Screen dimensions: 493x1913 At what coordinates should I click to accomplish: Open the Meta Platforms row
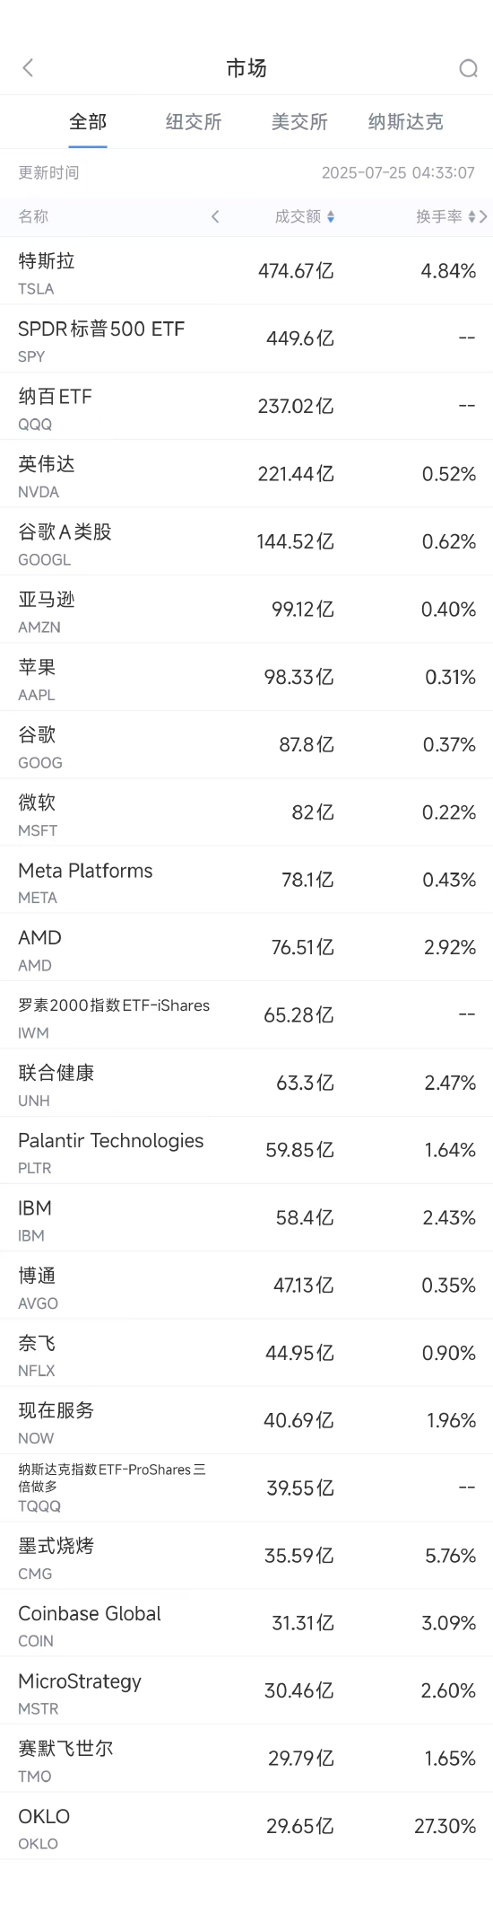[x=246, y=880]
